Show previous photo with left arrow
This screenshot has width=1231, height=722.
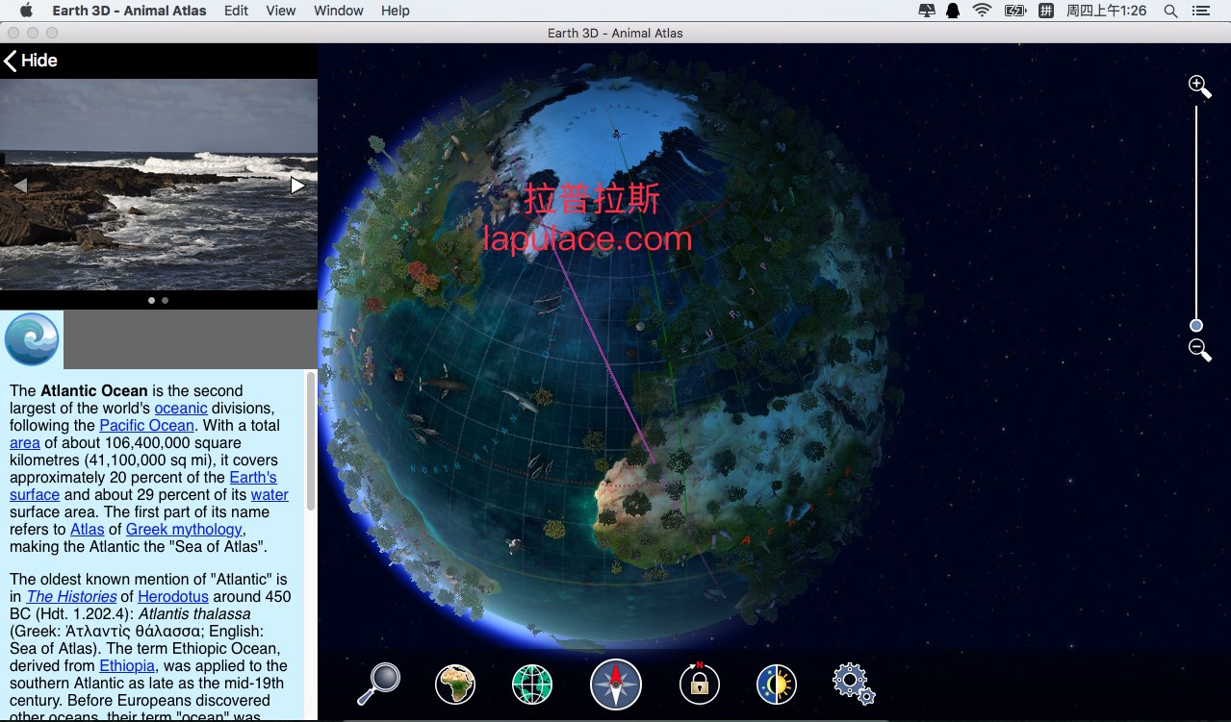(x=19, y=186)
